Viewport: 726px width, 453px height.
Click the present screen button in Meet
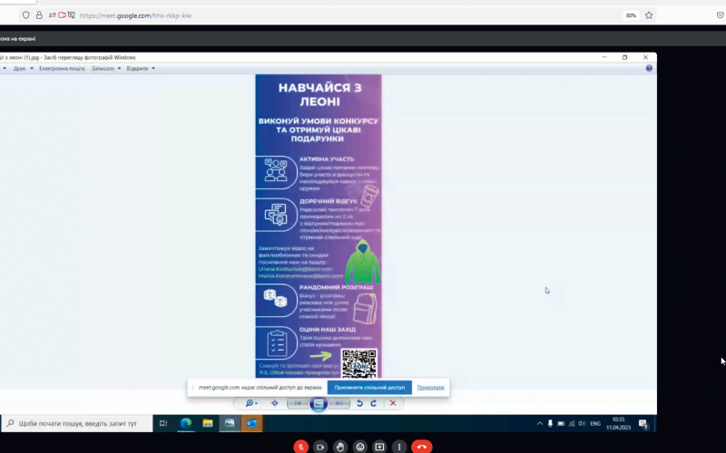click(x=379, y=447)
